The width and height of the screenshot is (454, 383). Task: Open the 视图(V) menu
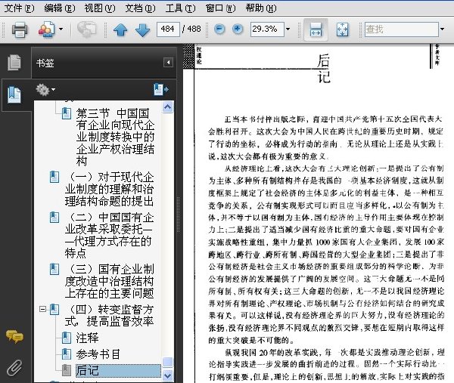click(100, 8)
